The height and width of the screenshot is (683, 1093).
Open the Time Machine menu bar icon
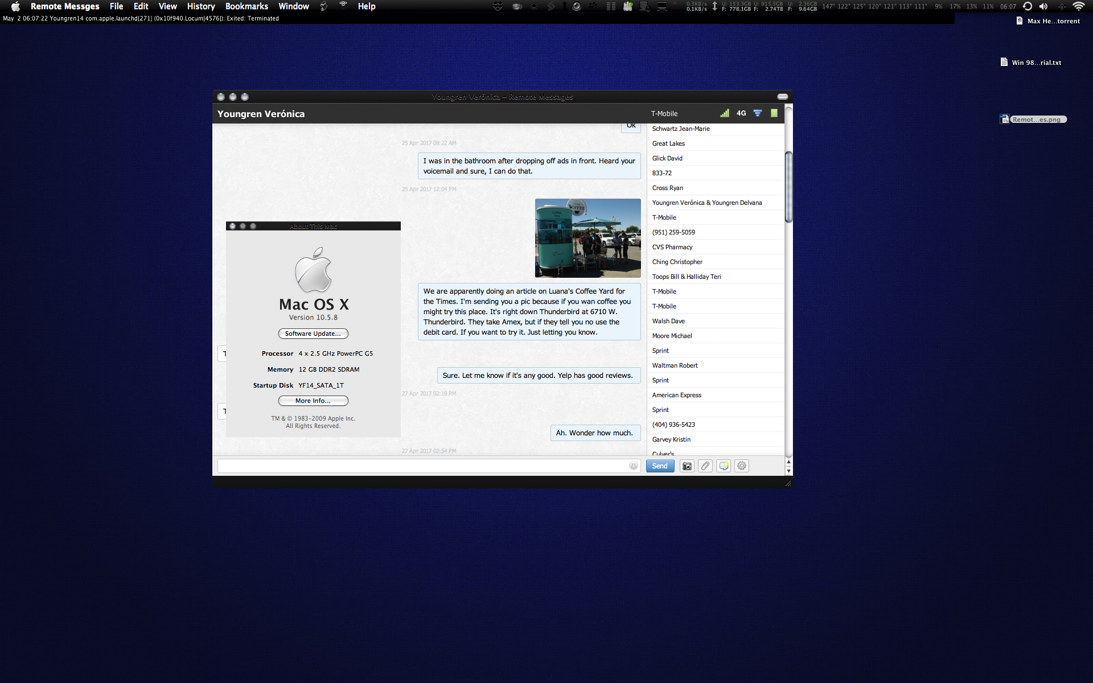[x=1028, y=6]
